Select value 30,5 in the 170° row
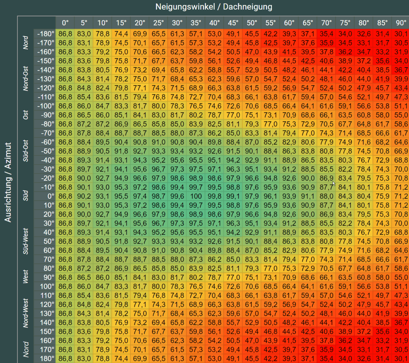The height and width of the screenshot is (363, 409). [401, 349]
